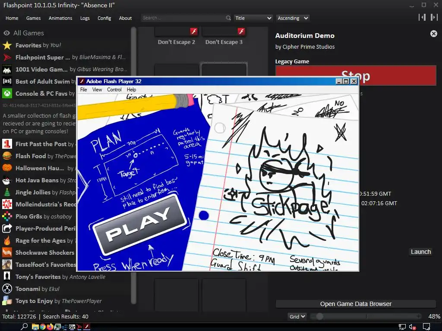This screenshot has width=442, height=331.
Task: Click the Flash Food burger icon
Action: tap(7, 156)
